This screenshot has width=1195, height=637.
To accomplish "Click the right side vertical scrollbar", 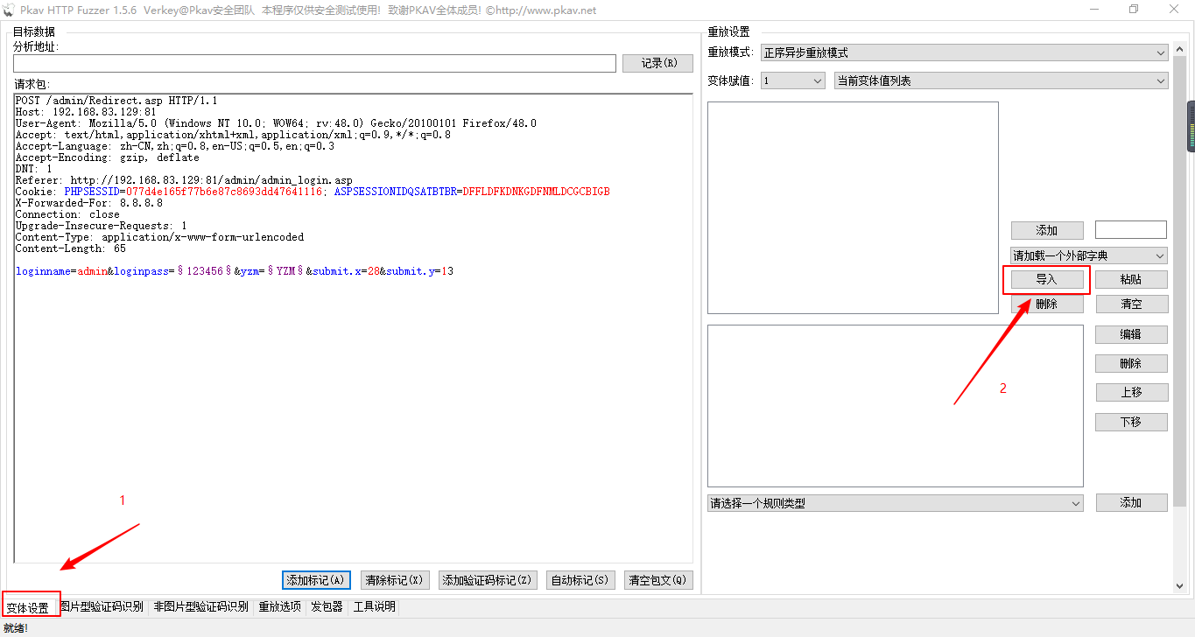I will tap(1189, 127).
